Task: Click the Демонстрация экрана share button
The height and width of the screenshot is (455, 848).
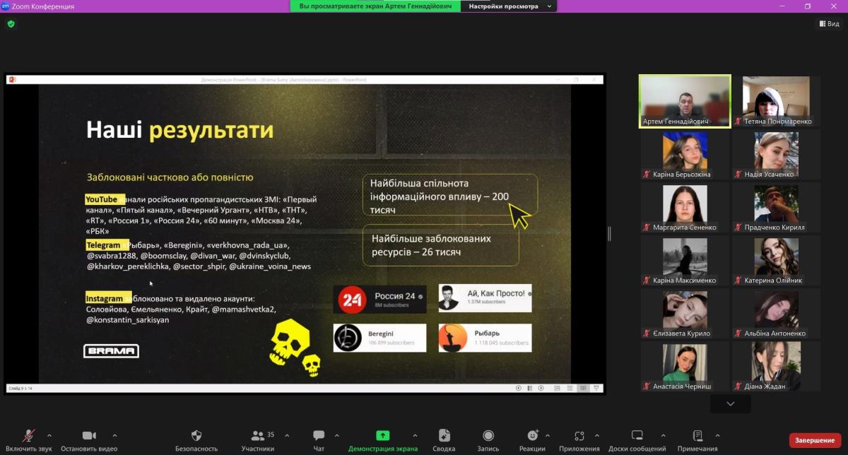Action: coord(382,436)
